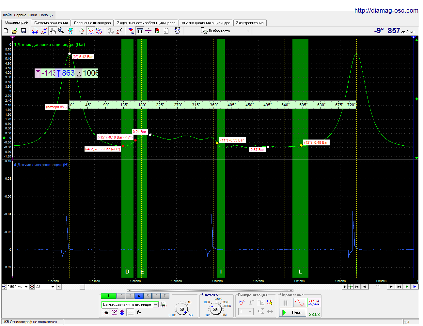
Task: Click the auto vertical position icon
Action: coord(111,31)
